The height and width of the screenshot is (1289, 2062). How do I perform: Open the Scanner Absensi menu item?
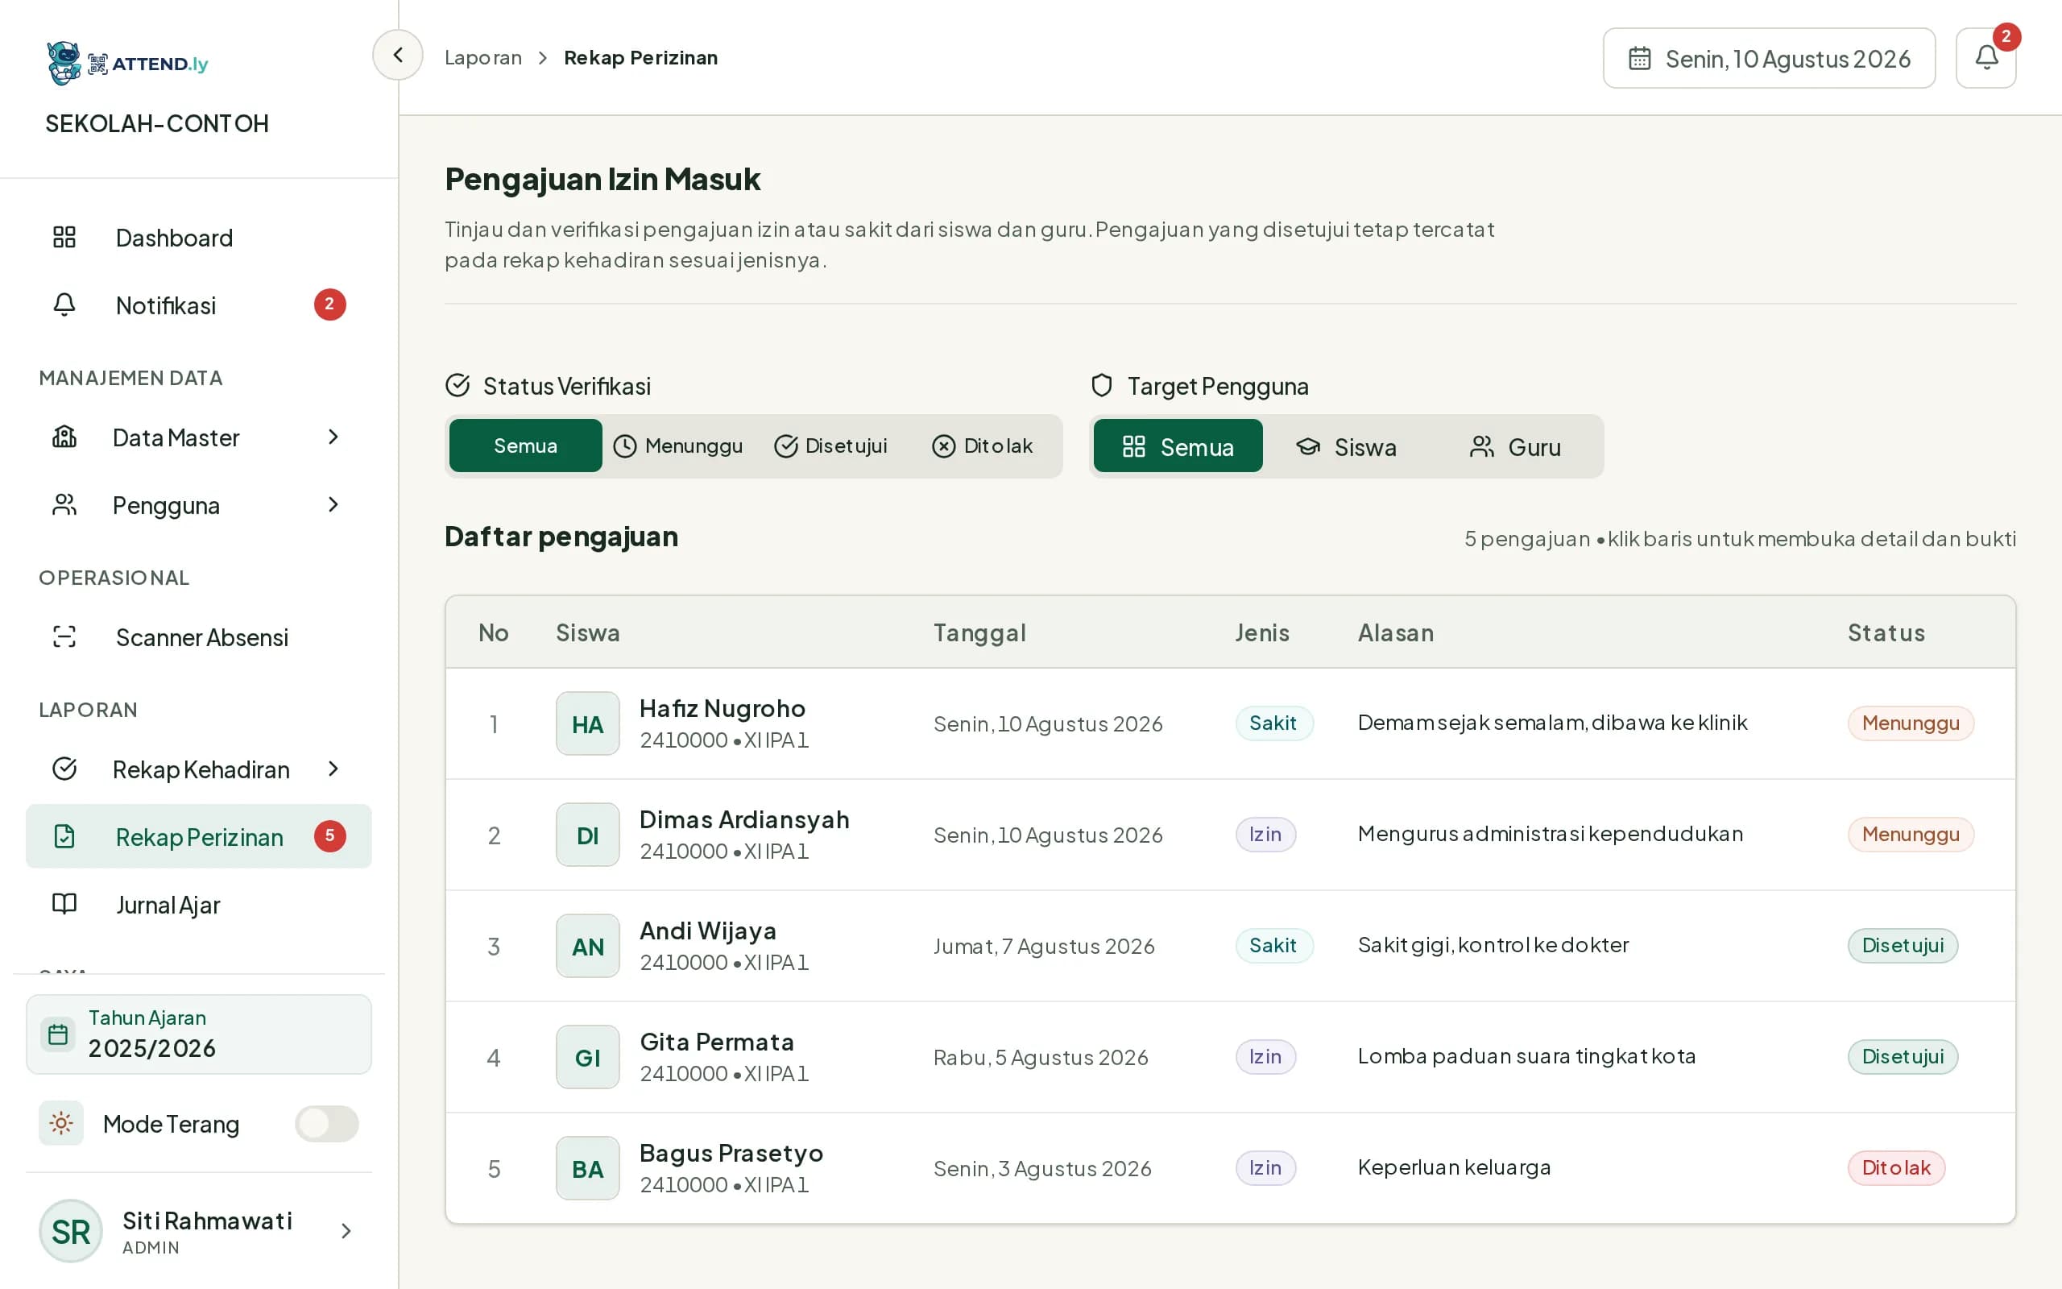point(198,636)
